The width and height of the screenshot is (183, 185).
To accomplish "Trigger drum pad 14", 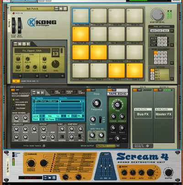I will 99,16.
